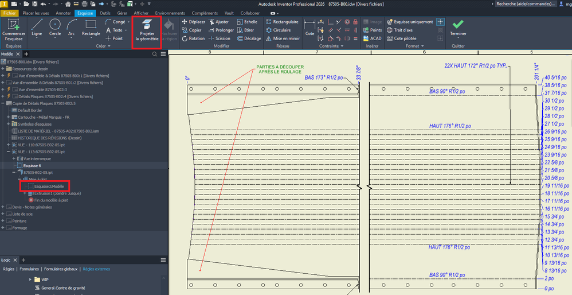Insert an ACAD file

(x=372, y=38)
